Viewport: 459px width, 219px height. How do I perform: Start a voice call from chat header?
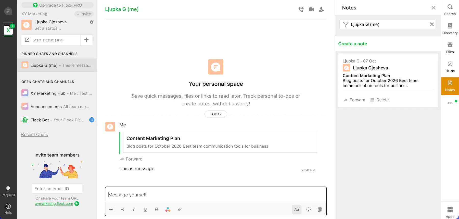(x=301, y=9)
